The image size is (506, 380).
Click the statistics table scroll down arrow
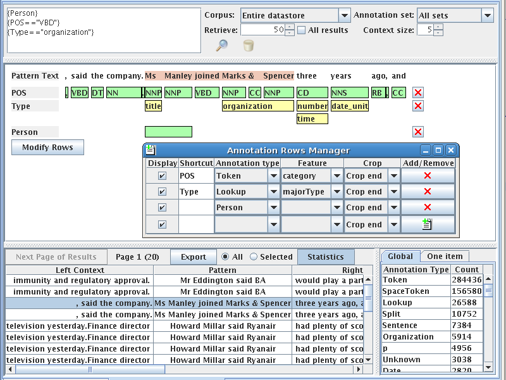pyautogui.click(x=488, y=367)
